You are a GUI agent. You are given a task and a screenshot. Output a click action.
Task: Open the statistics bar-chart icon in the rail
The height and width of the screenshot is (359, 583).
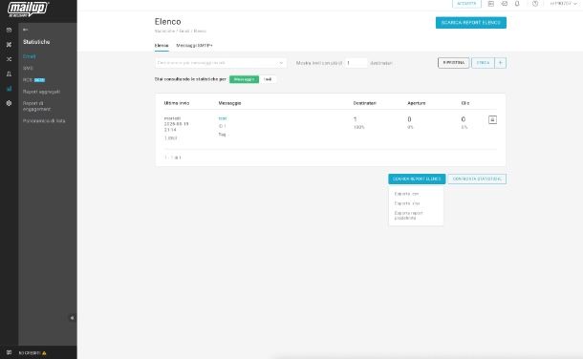pyautogui.click(x=9, y=89)
